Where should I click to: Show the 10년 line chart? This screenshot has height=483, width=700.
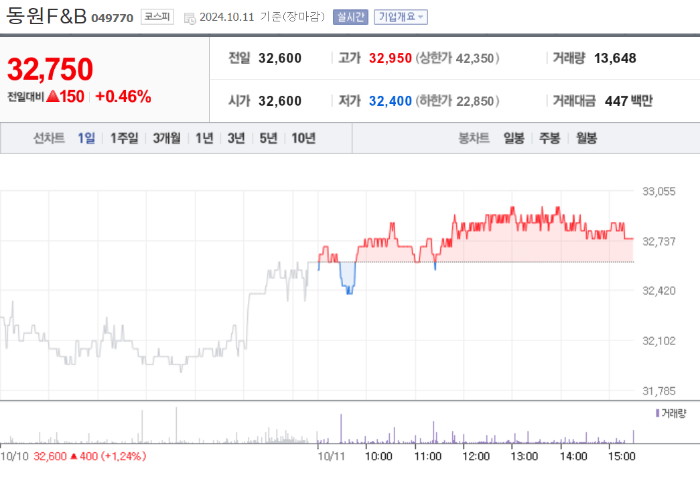(303, 138)
